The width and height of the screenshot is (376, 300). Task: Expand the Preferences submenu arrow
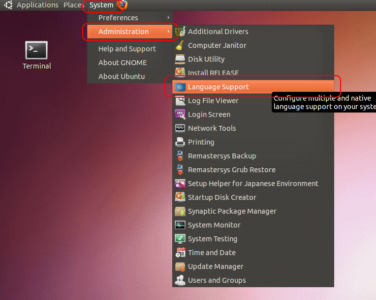169,18
